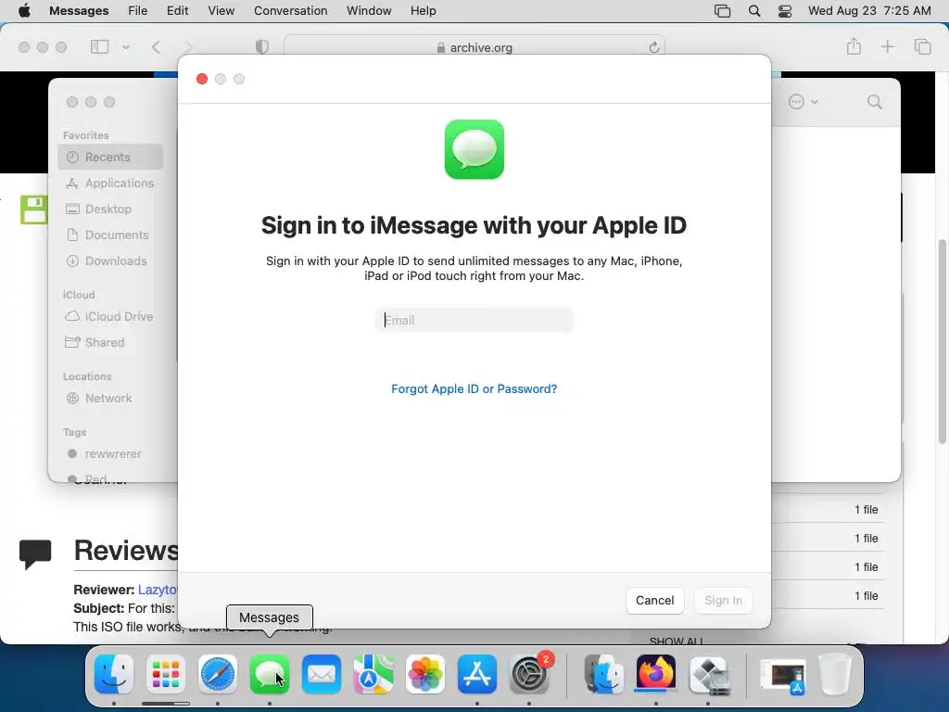Open the recent screenshot stack in the Dock

pyautogui.click(x=782, y=675)
